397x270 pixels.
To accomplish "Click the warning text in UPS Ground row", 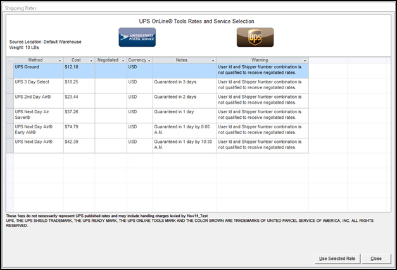I will tap(260, 70).
